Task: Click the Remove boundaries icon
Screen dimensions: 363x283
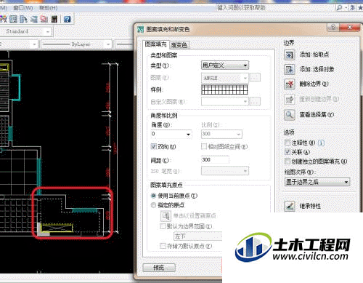Action: point(289,84)
